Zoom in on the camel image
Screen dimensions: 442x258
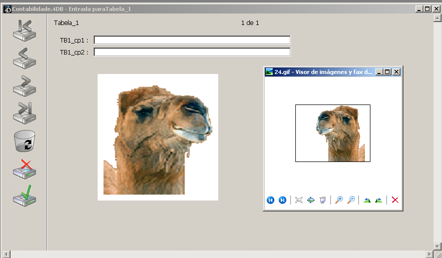tap(339, 200)
